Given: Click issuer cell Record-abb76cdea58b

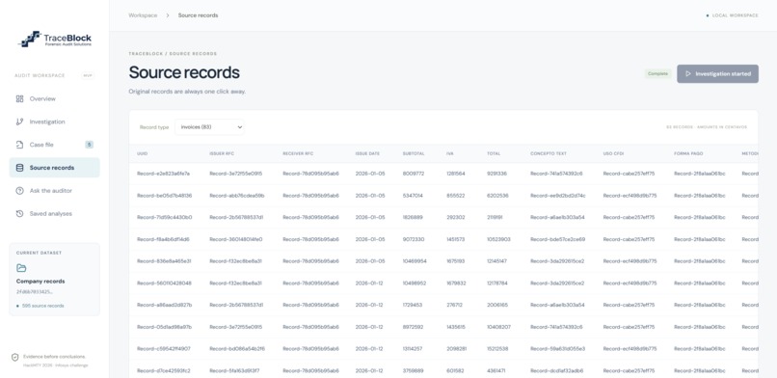Looking at the screenshot, I should tap(237, 196).
